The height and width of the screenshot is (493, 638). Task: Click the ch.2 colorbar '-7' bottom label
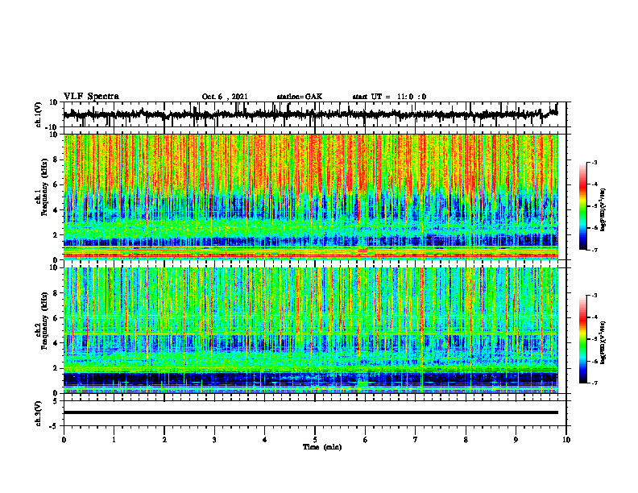pyautogui.click(x=594, y=383)
